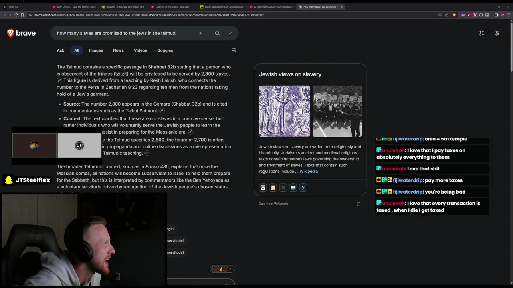The height and width of the screenshot is (288, 513).
Task: Switch to the 'Home / X' browser tab
Action: tap(24, 7)
